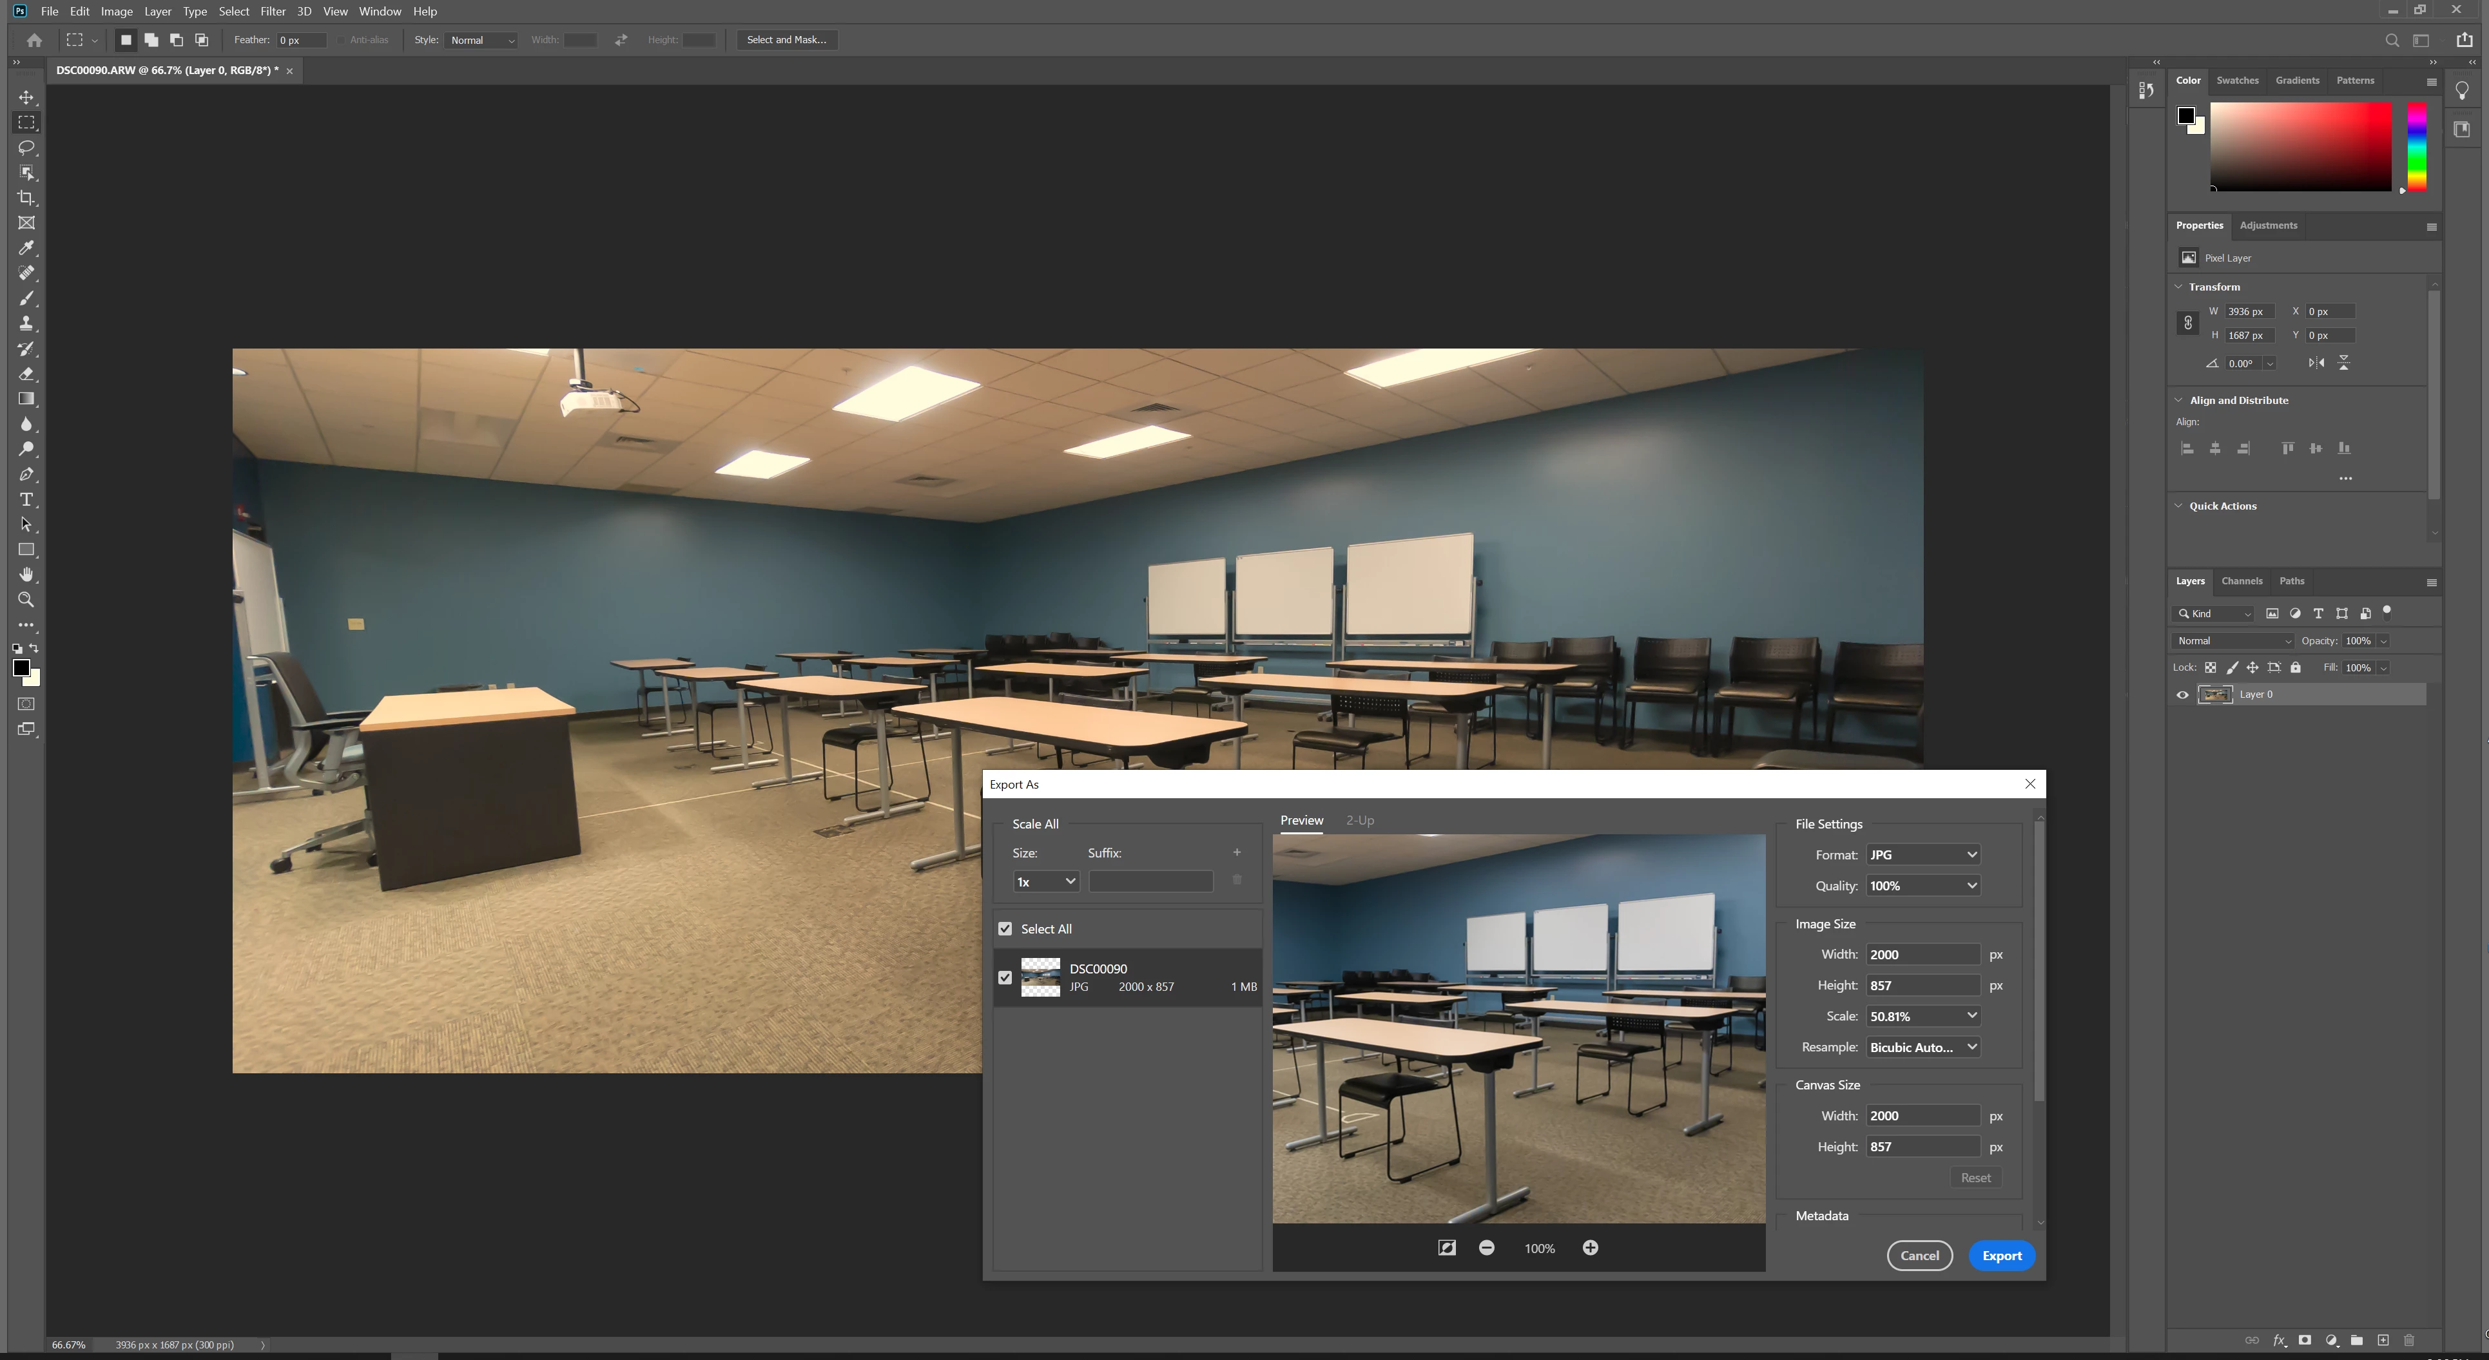Click the Image Size Width input field

1922,954
